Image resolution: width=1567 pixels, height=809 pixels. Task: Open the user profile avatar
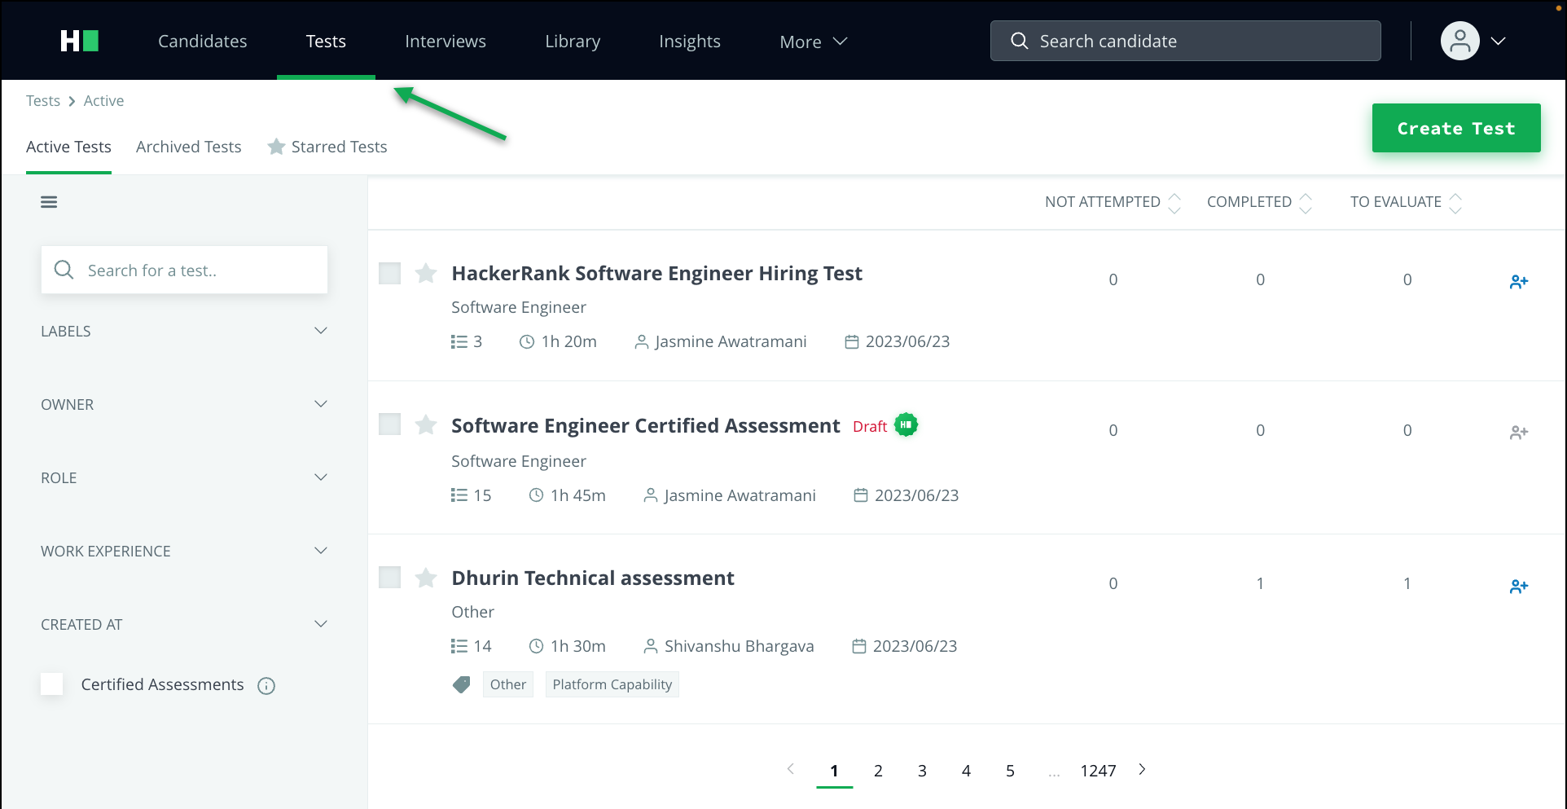point(1459,41)
